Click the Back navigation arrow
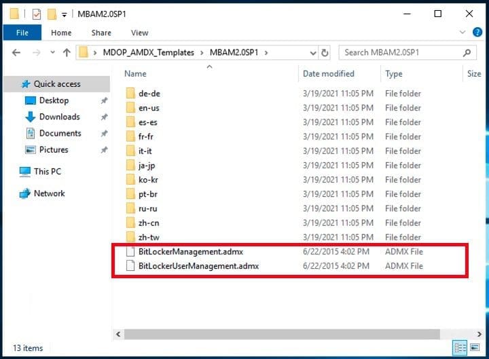This screenshot has width=489, height=359. pyautogui.click(x=16, y=52)
